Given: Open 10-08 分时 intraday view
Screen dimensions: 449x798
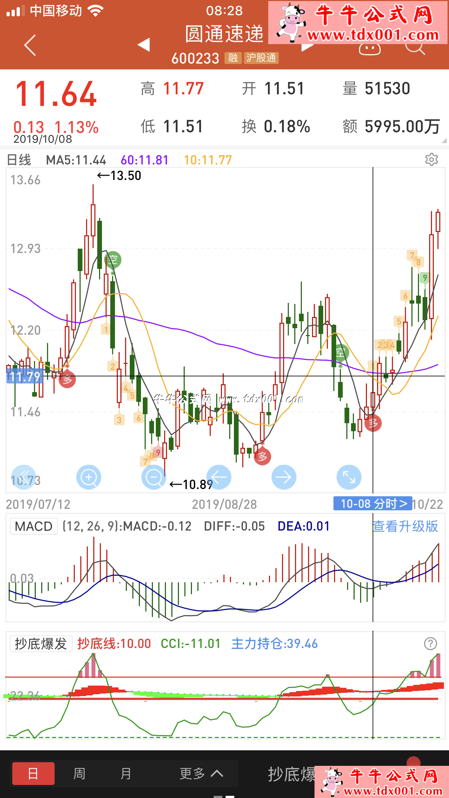Looking at the screenshot, I should 373,503.
